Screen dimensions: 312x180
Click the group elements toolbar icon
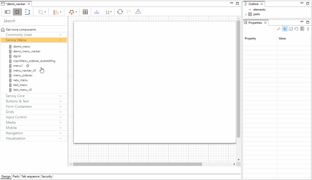41,12
